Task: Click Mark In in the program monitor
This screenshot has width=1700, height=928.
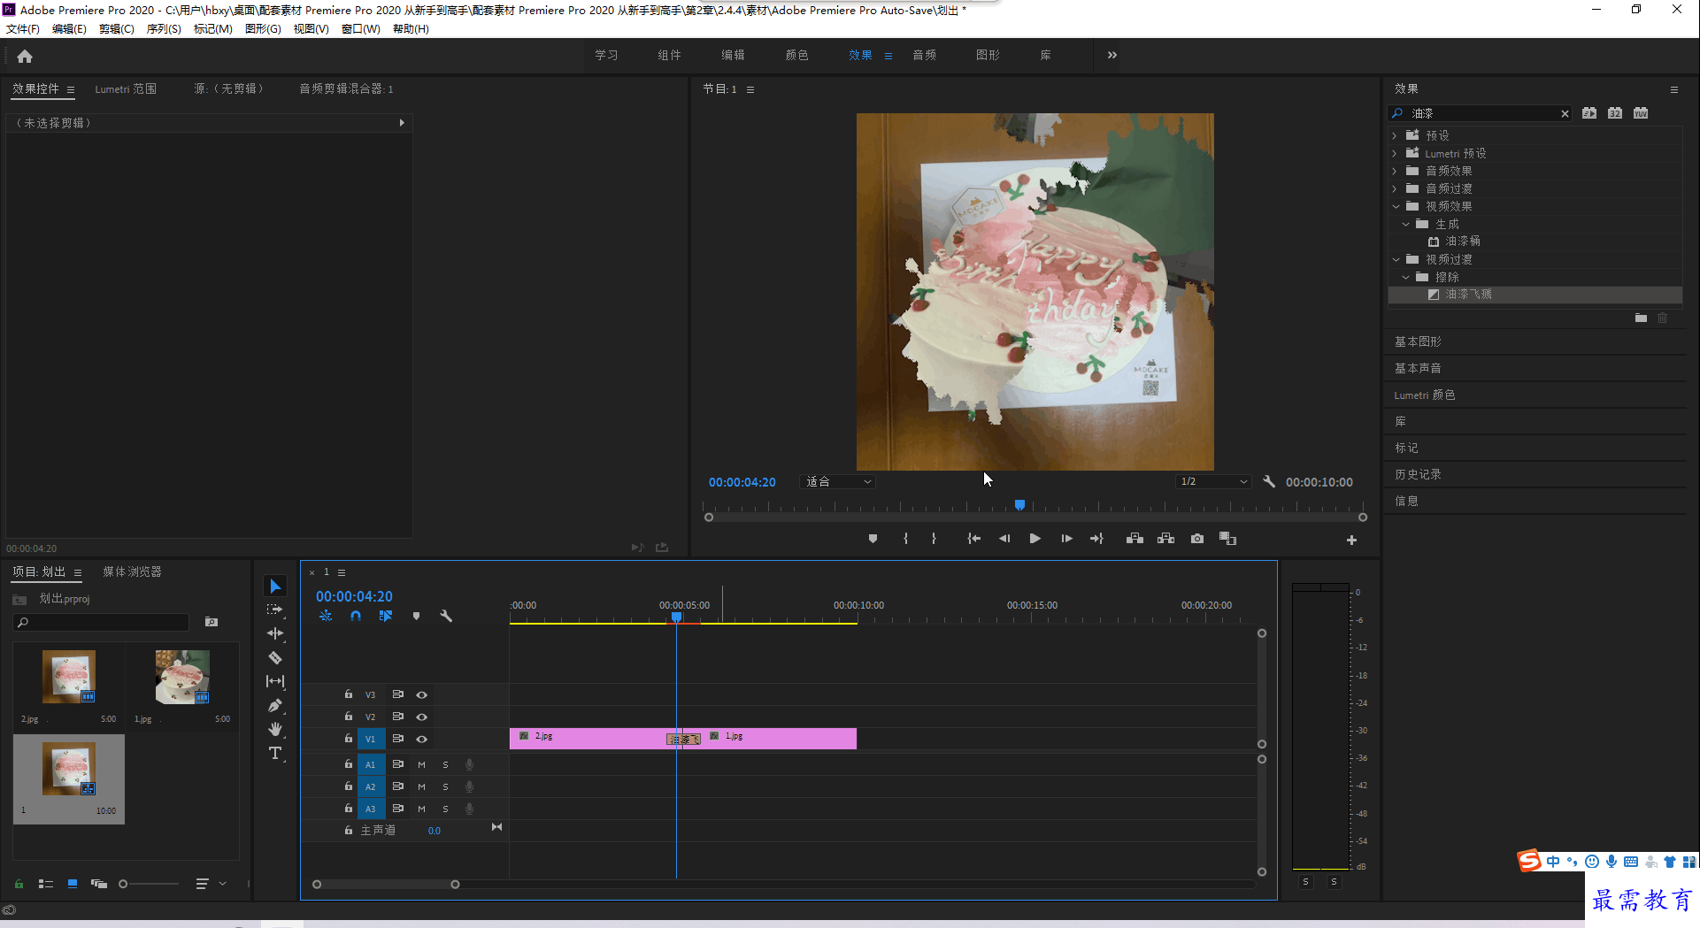Action: tap(905, 539)
